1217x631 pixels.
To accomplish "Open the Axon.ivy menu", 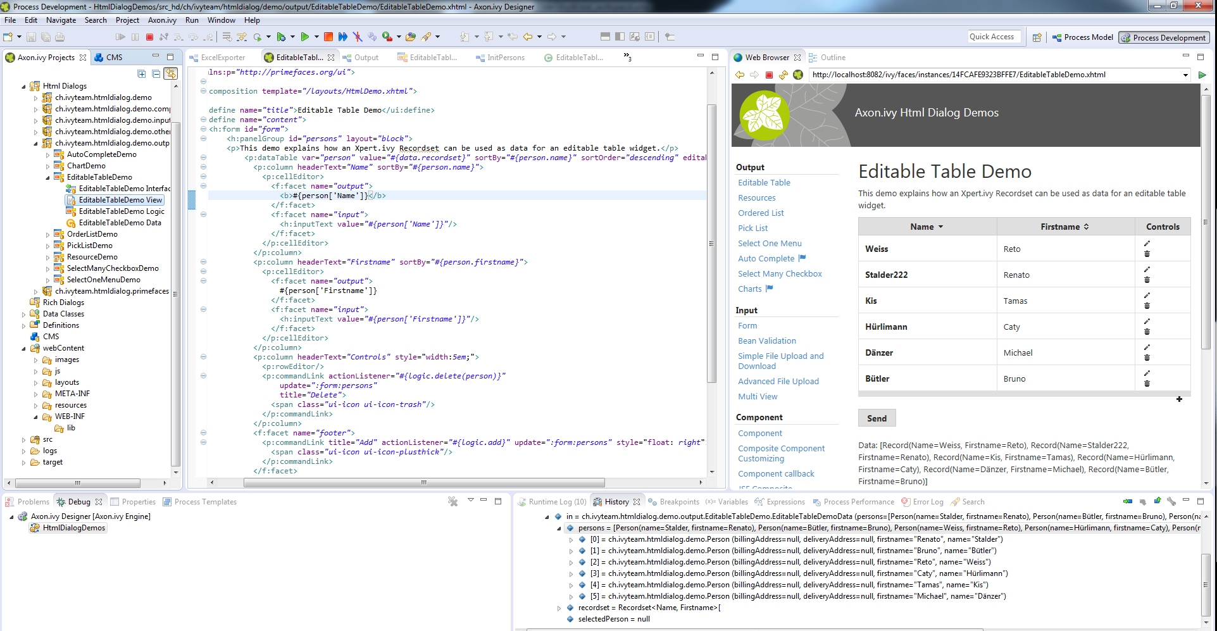I will click(162, 20).
